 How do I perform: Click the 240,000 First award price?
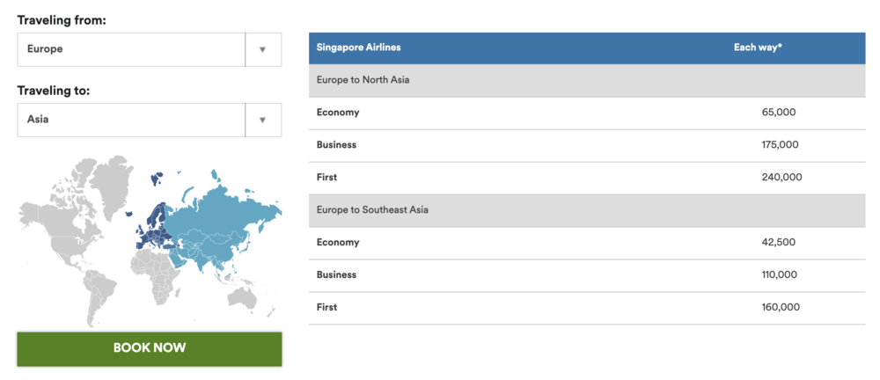781,178
